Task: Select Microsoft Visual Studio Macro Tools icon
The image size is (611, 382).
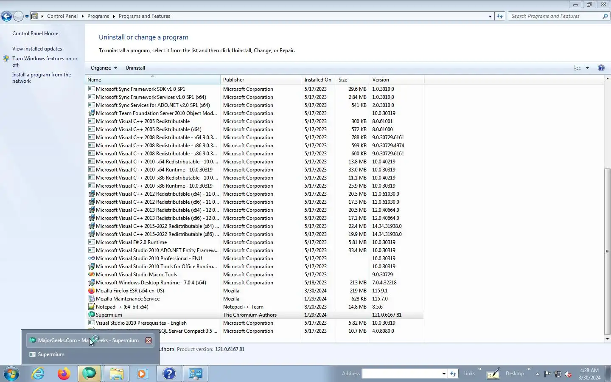Action: click(x=91, y=275)
